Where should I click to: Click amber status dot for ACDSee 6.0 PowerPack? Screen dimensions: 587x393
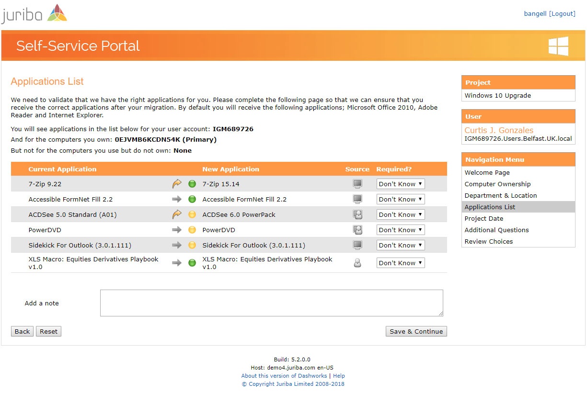pyautogui.click(x=192, y=214)
